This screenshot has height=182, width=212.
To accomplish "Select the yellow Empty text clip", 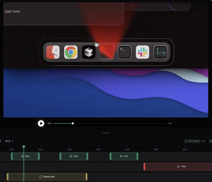I will point(47,177).
